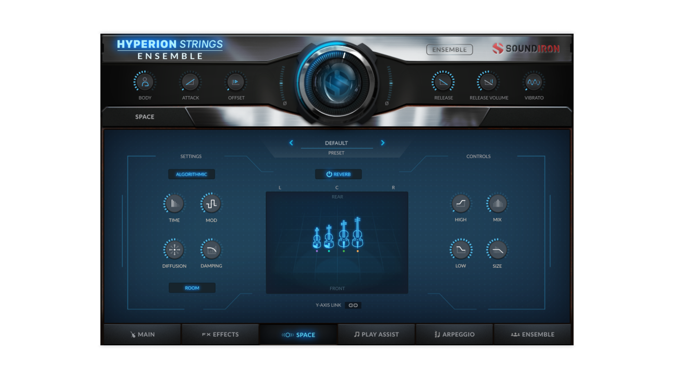Click the Low control knob

tap(461, 250)
